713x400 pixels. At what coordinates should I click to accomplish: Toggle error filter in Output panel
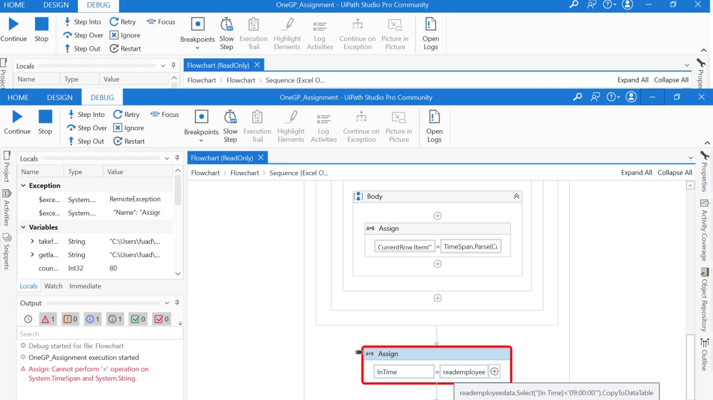(47, 319)
